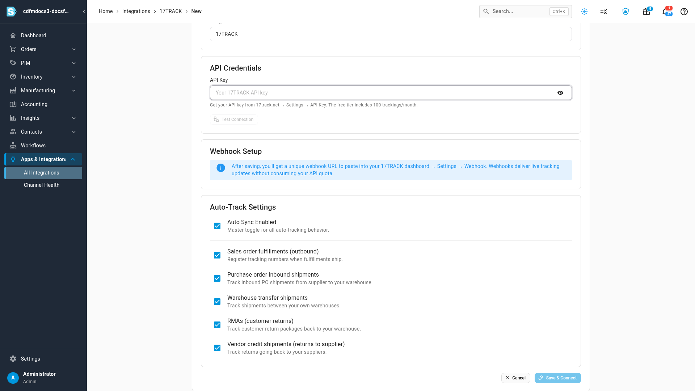Click the shield security icon
The image size is (695, 391).
(625, 12)
